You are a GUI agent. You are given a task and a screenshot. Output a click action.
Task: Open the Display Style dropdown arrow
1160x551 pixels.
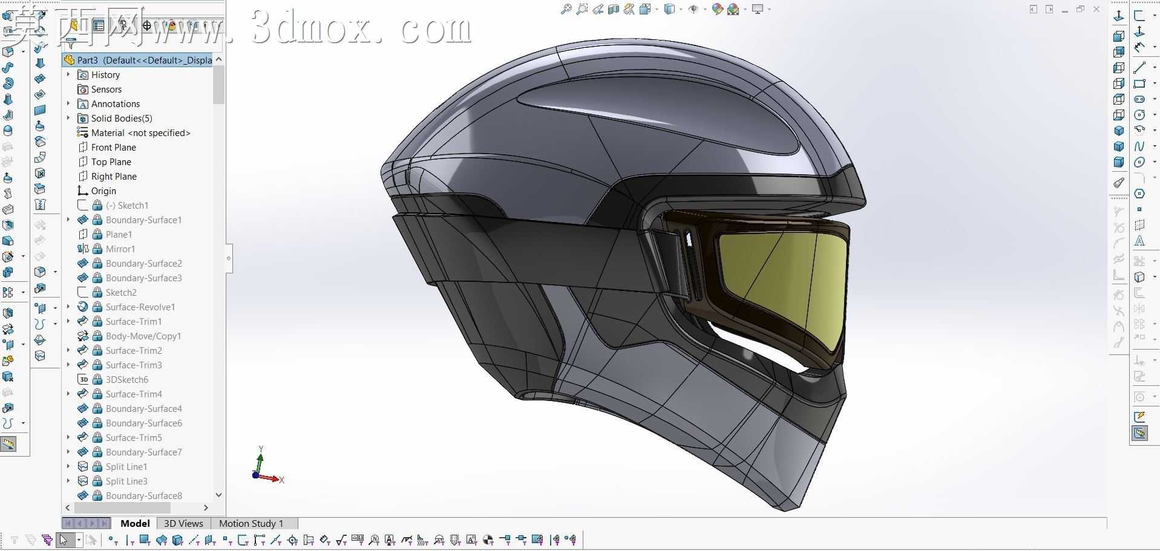pos(681,9)
